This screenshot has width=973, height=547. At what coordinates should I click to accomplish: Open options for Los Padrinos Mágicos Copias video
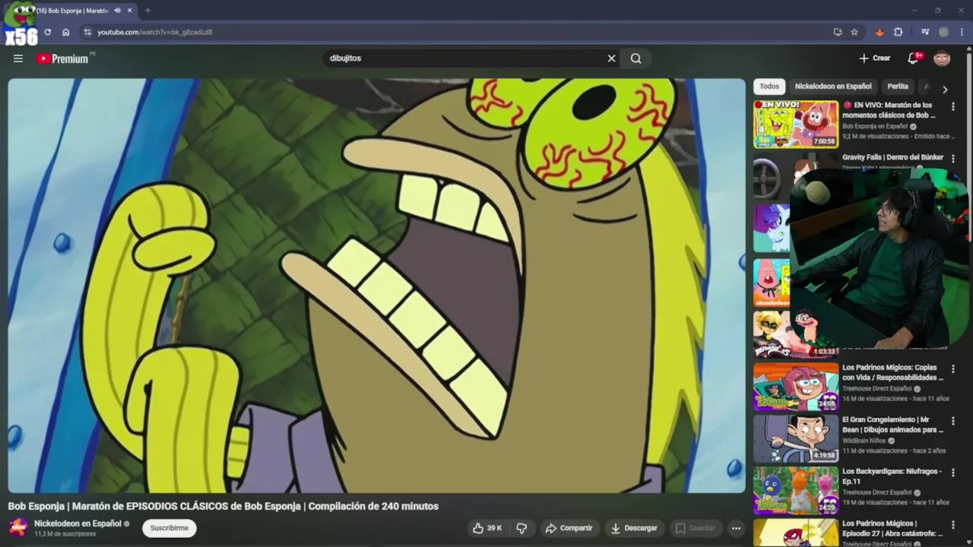pos(953,369)
